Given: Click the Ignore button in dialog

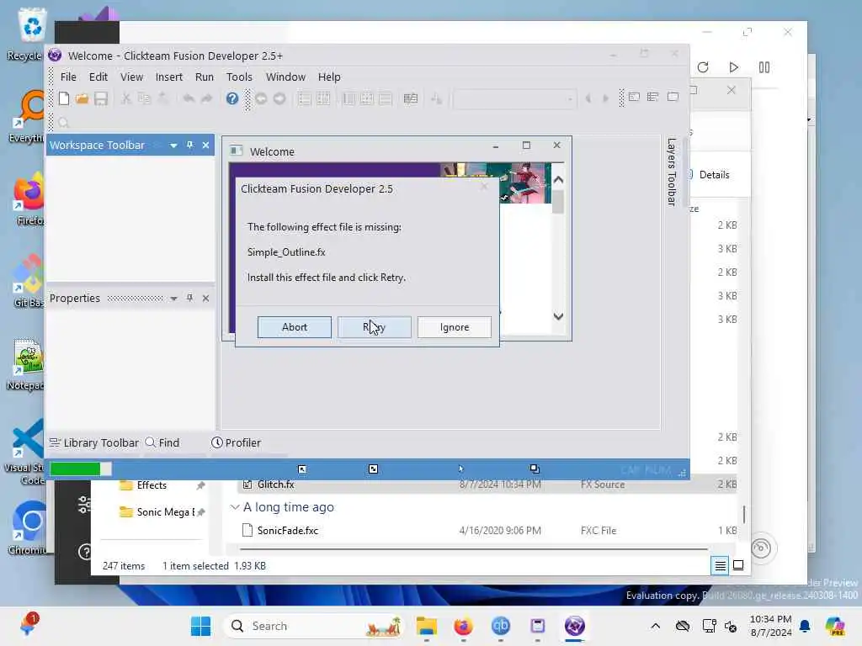Looking at the screenshot, I should pos(454,327).
